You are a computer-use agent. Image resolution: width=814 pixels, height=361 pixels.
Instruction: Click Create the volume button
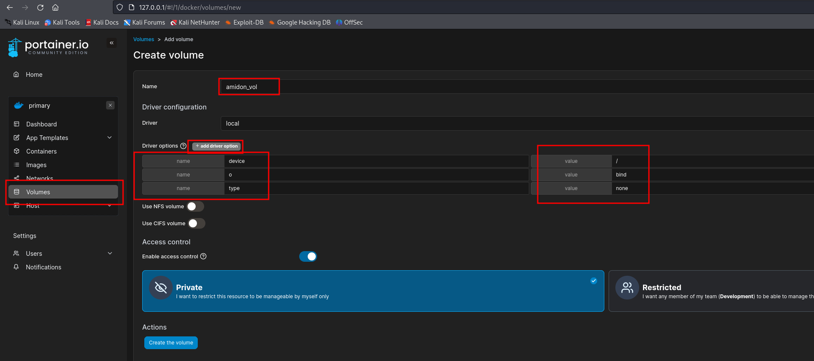tap(171, 343)
